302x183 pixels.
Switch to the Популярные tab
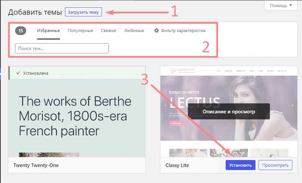[80, 31]
